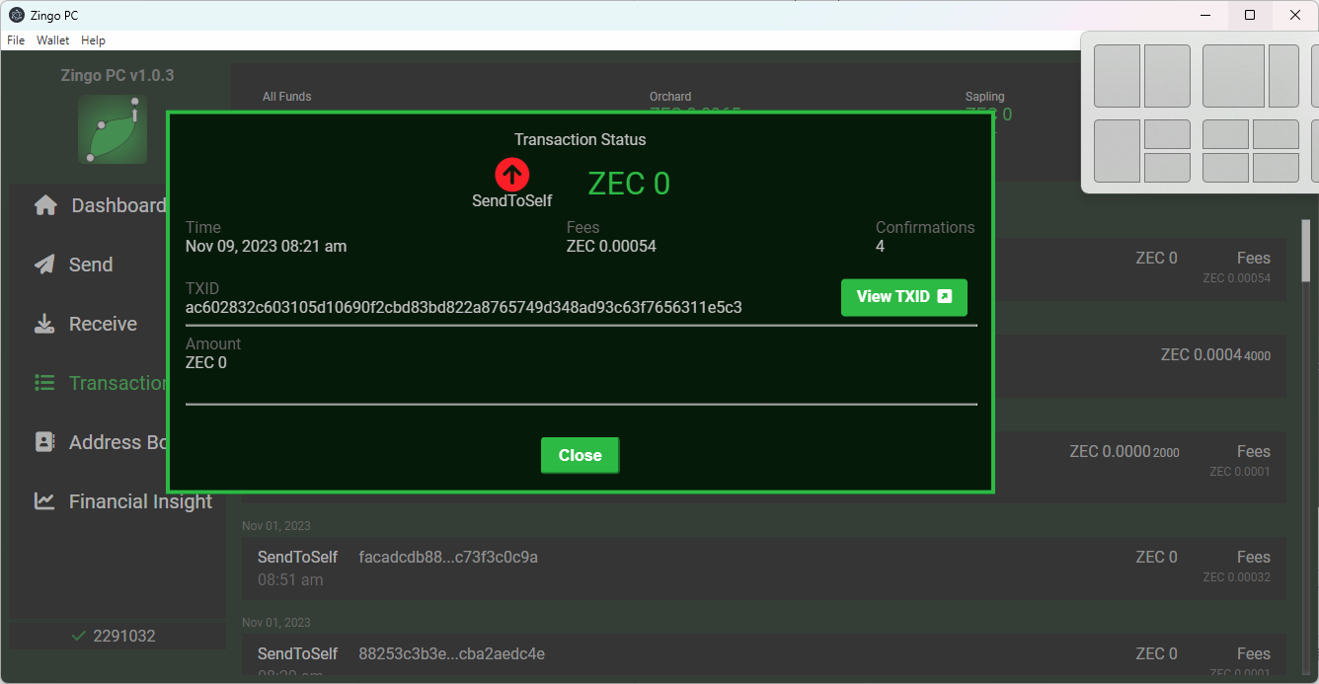The image size is (1319, 684).
Task: Open the Address Book contact icon
Action: pos(43,441)
